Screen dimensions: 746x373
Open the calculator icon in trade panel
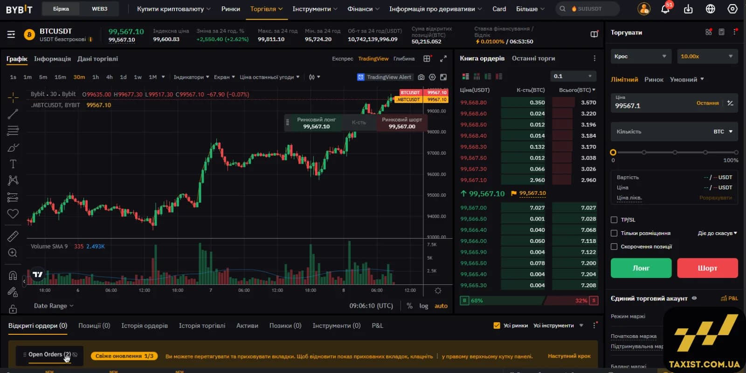(721, 32)
